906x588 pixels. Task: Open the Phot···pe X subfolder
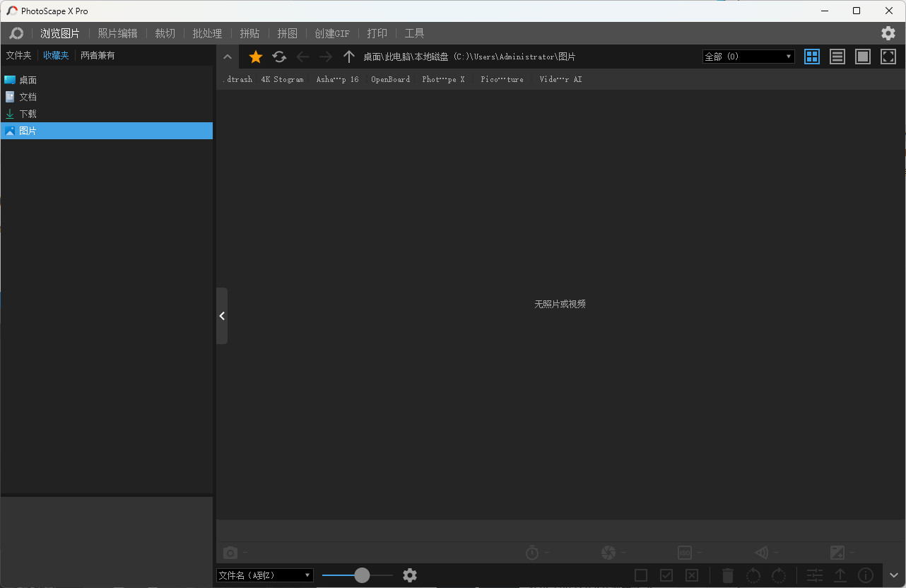point(444,80)
